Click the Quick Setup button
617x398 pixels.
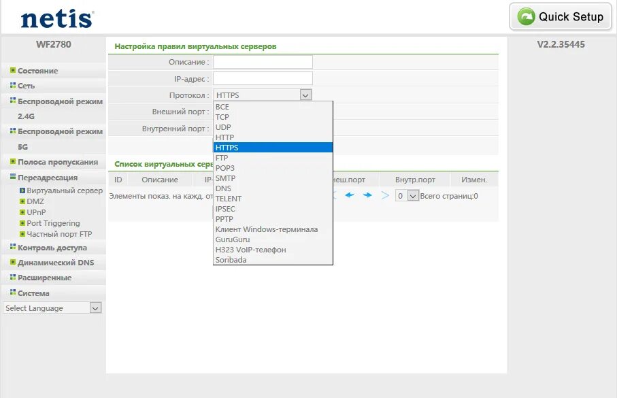pos(561,17)
